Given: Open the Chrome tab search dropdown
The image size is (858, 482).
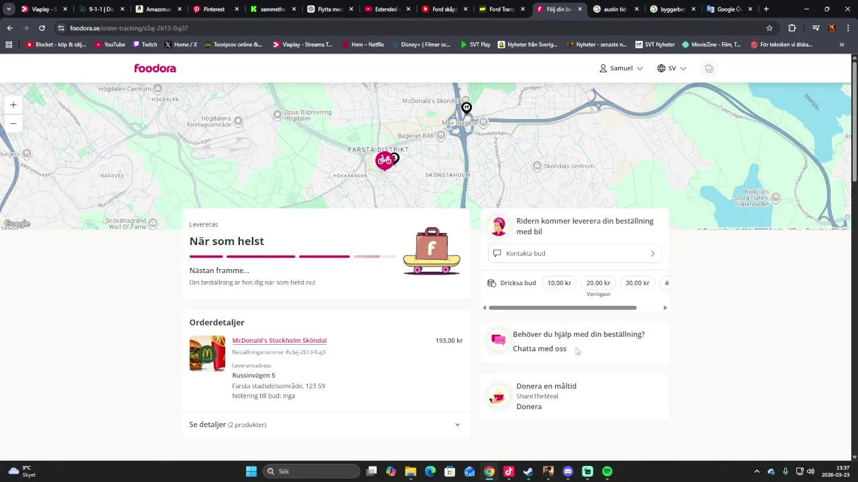Looking at the screenshot, I should click(x=9, y=9).
